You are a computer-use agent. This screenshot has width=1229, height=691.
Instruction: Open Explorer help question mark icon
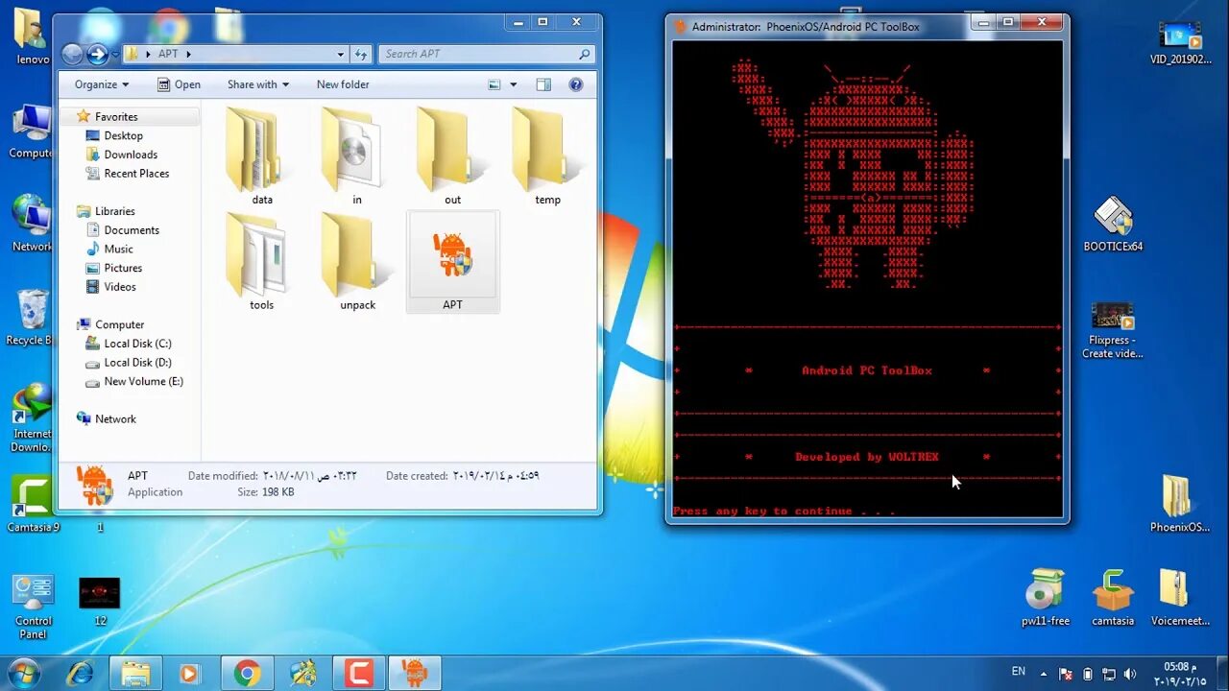(576, 84)
